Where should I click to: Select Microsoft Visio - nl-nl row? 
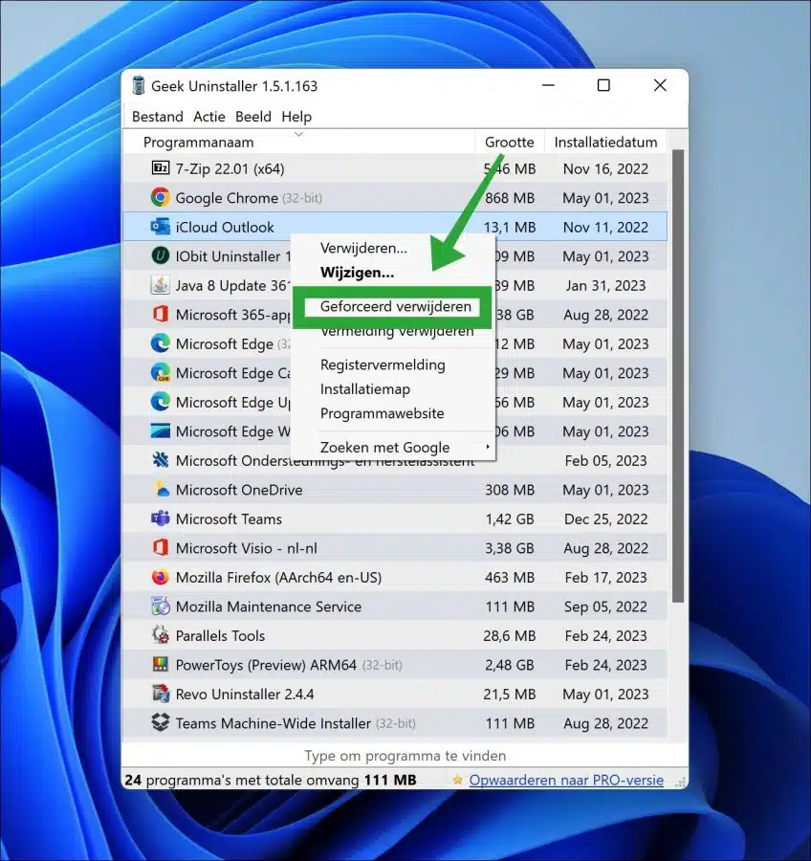[395, 547]
